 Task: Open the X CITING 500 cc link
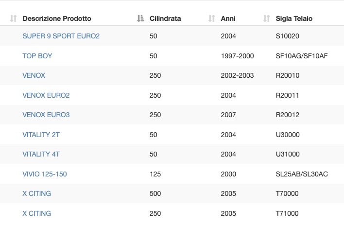37,193
